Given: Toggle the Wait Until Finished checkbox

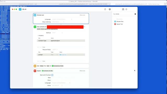Looking at the screenshot, I should coord(52,75).
